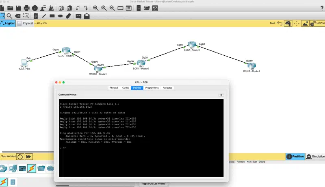Go back a level with the arrow icon
Screen dimensions: 325x187
[279, 24]
